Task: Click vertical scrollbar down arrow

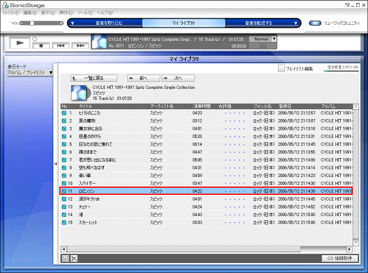Action: pyautogui.click(x=356, y=243)
